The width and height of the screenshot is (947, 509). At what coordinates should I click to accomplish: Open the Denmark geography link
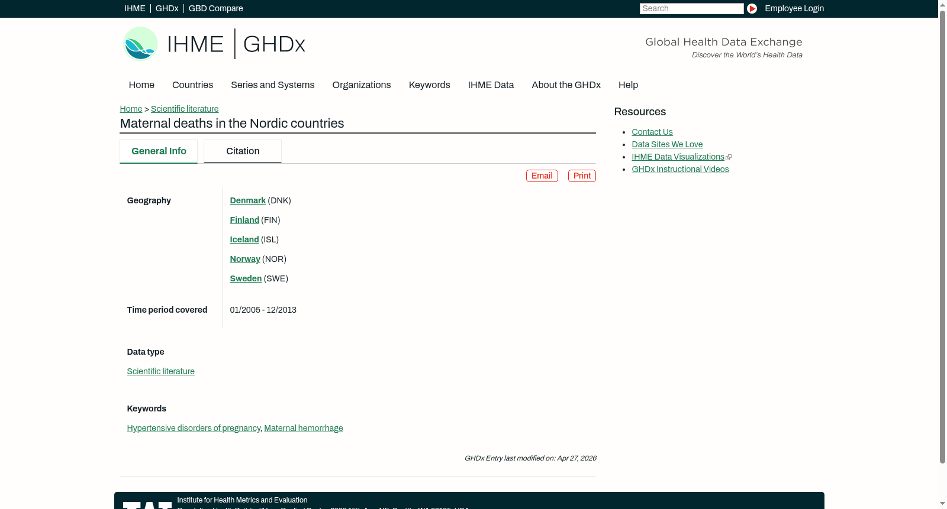(247, 200)
